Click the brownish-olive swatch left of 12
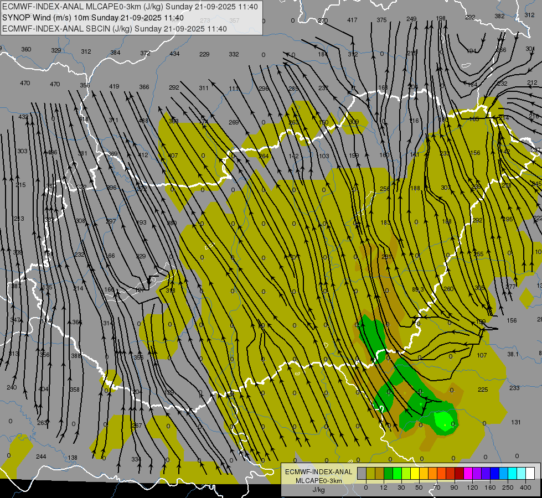The height and width of the screenshot is (498, 542). [380, 474]
